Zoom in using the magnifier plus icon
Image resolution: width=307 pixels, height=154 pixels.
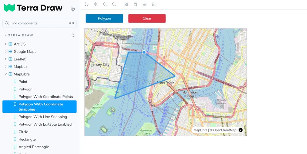(x=96, y=4)
